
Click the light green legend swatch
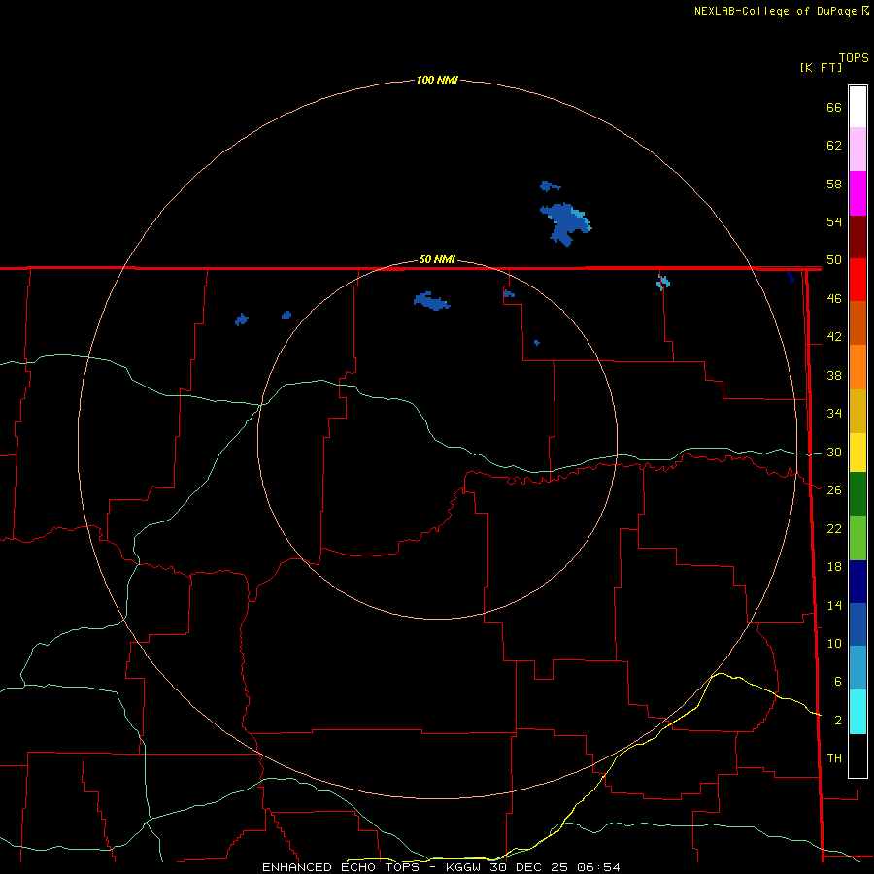point(857,538)
